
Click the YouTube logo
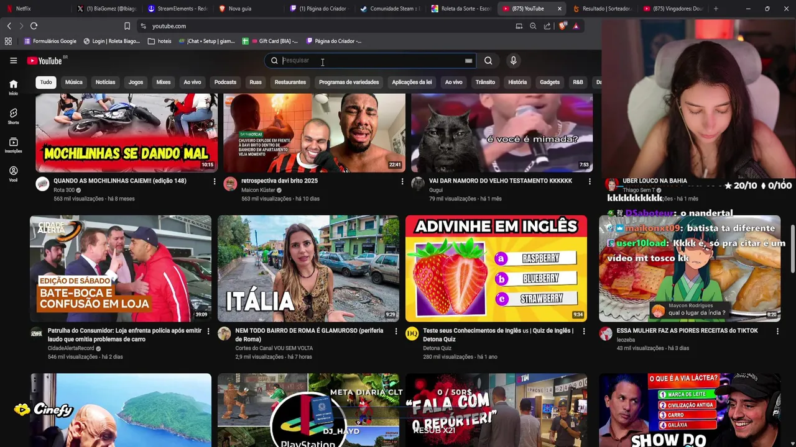coord(45,60)
